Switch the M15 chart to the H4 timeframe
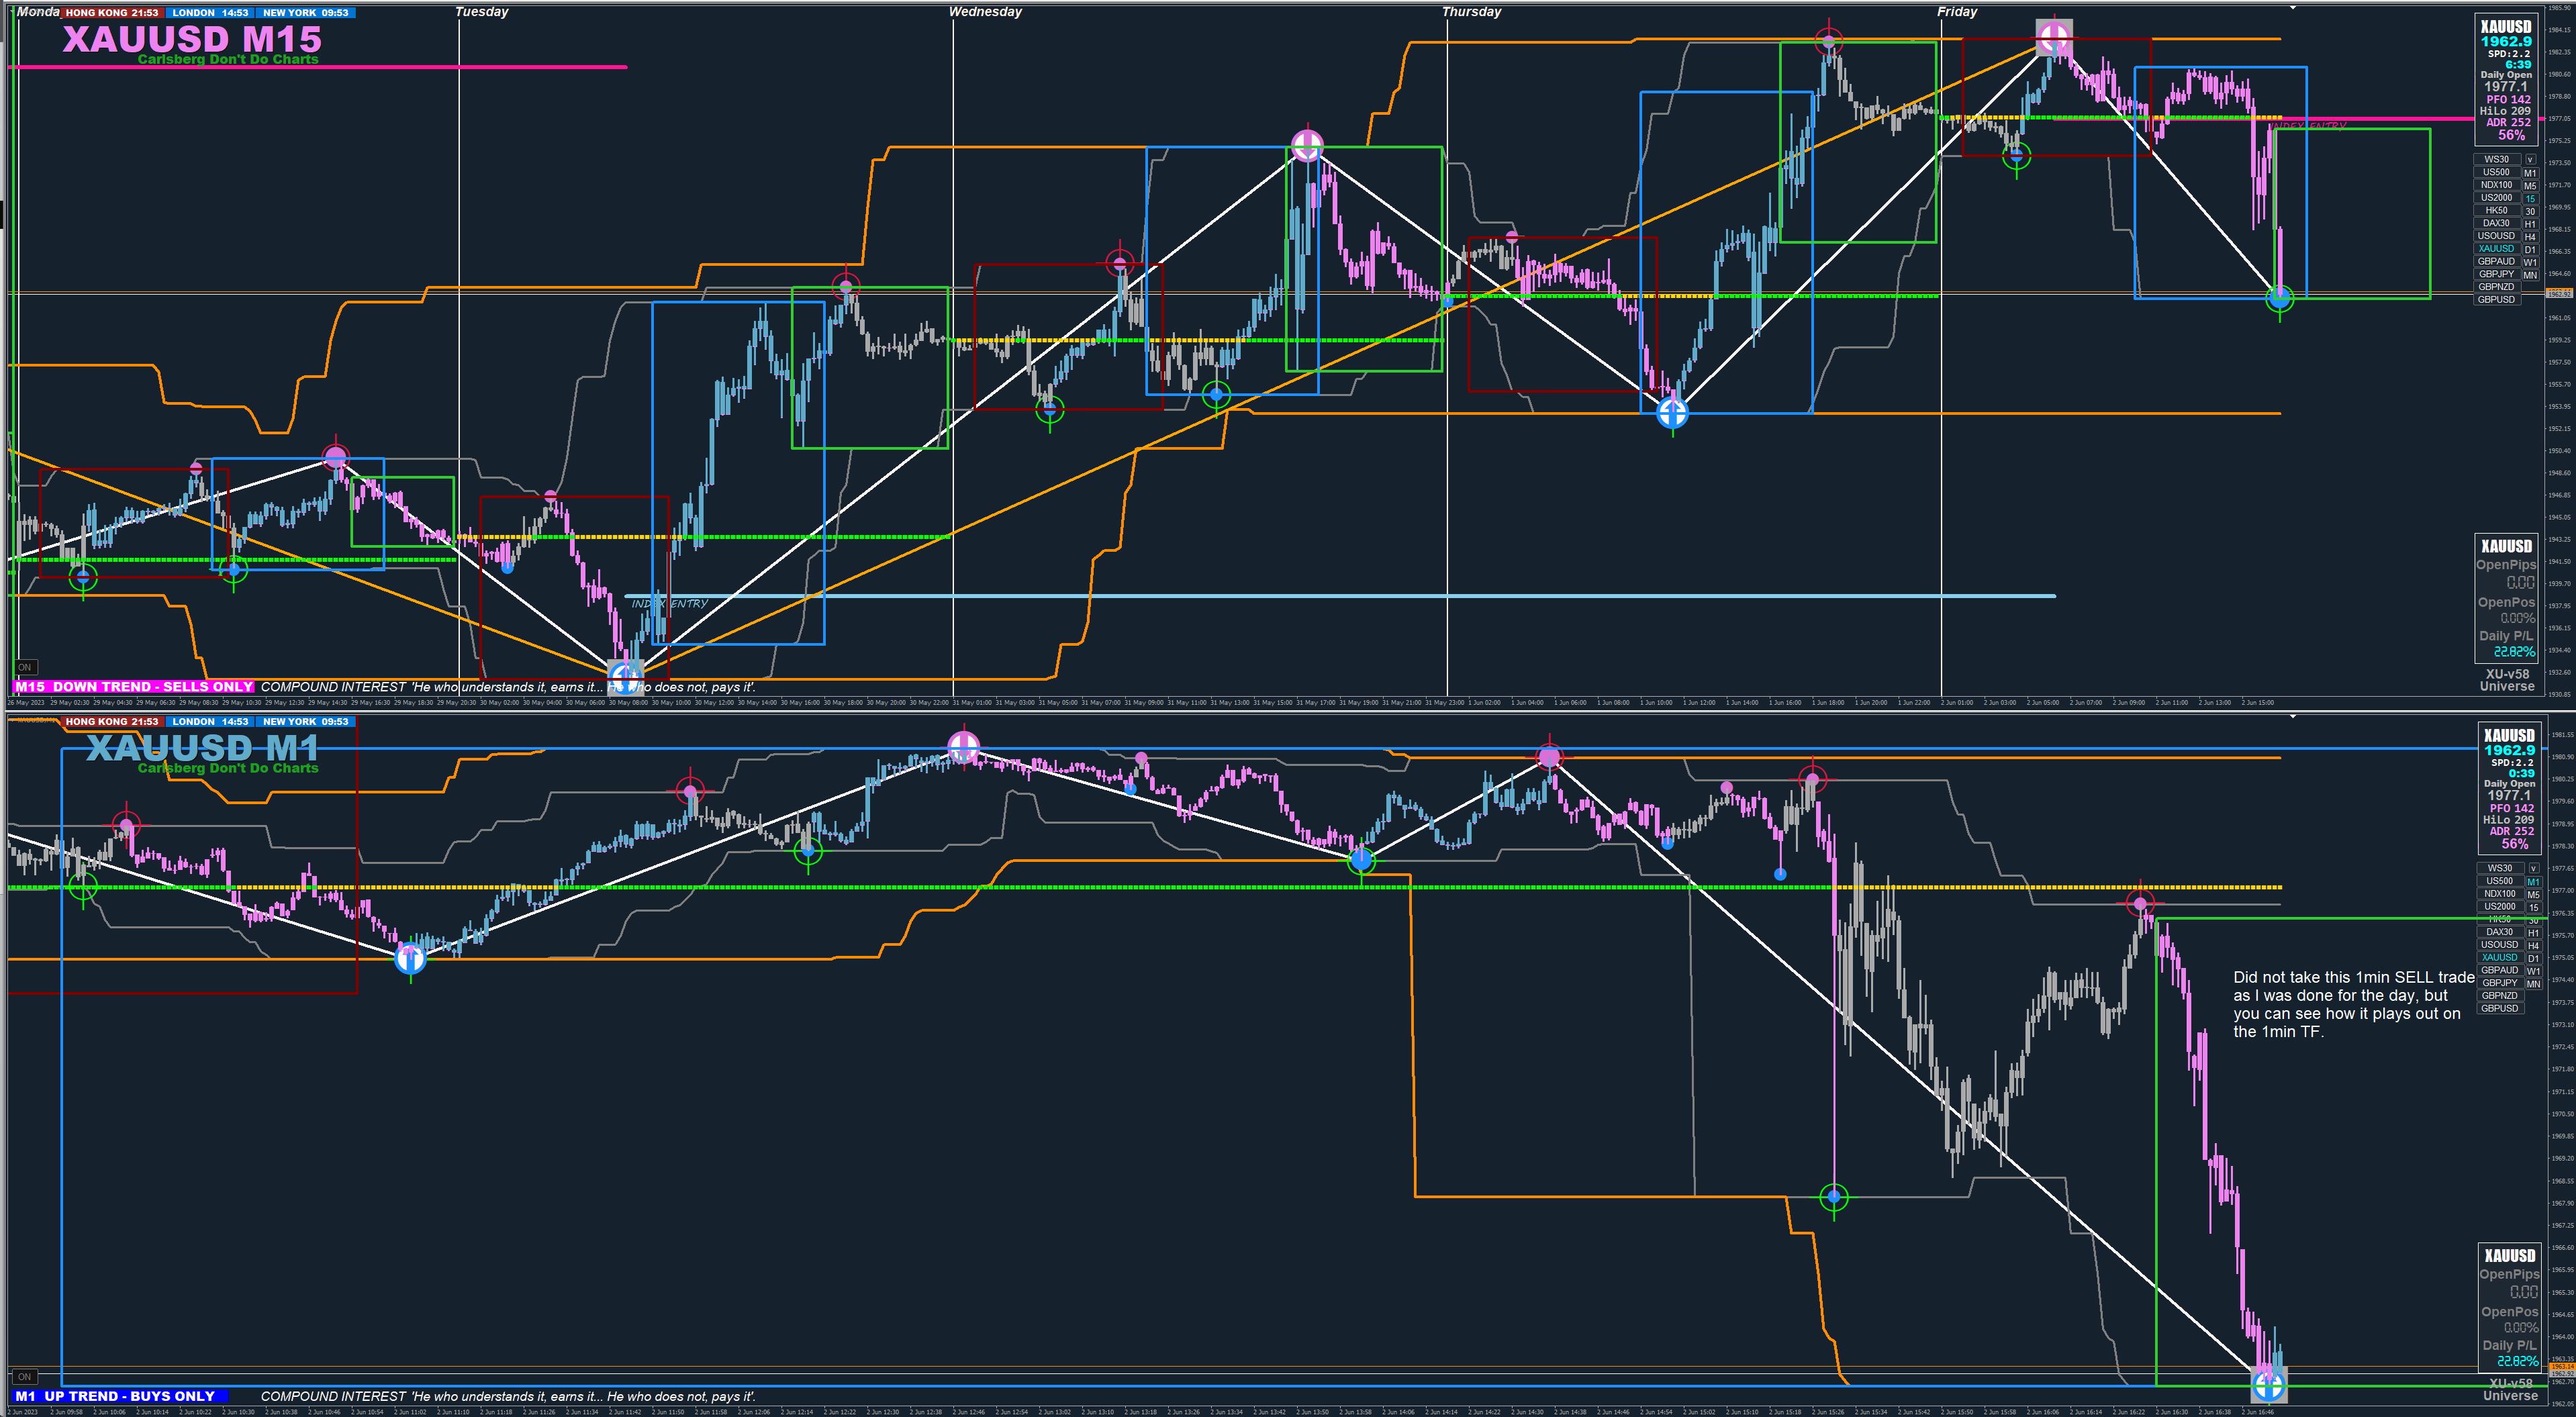This screenshot has height=1417, width=2576. tap(2531, 237)
